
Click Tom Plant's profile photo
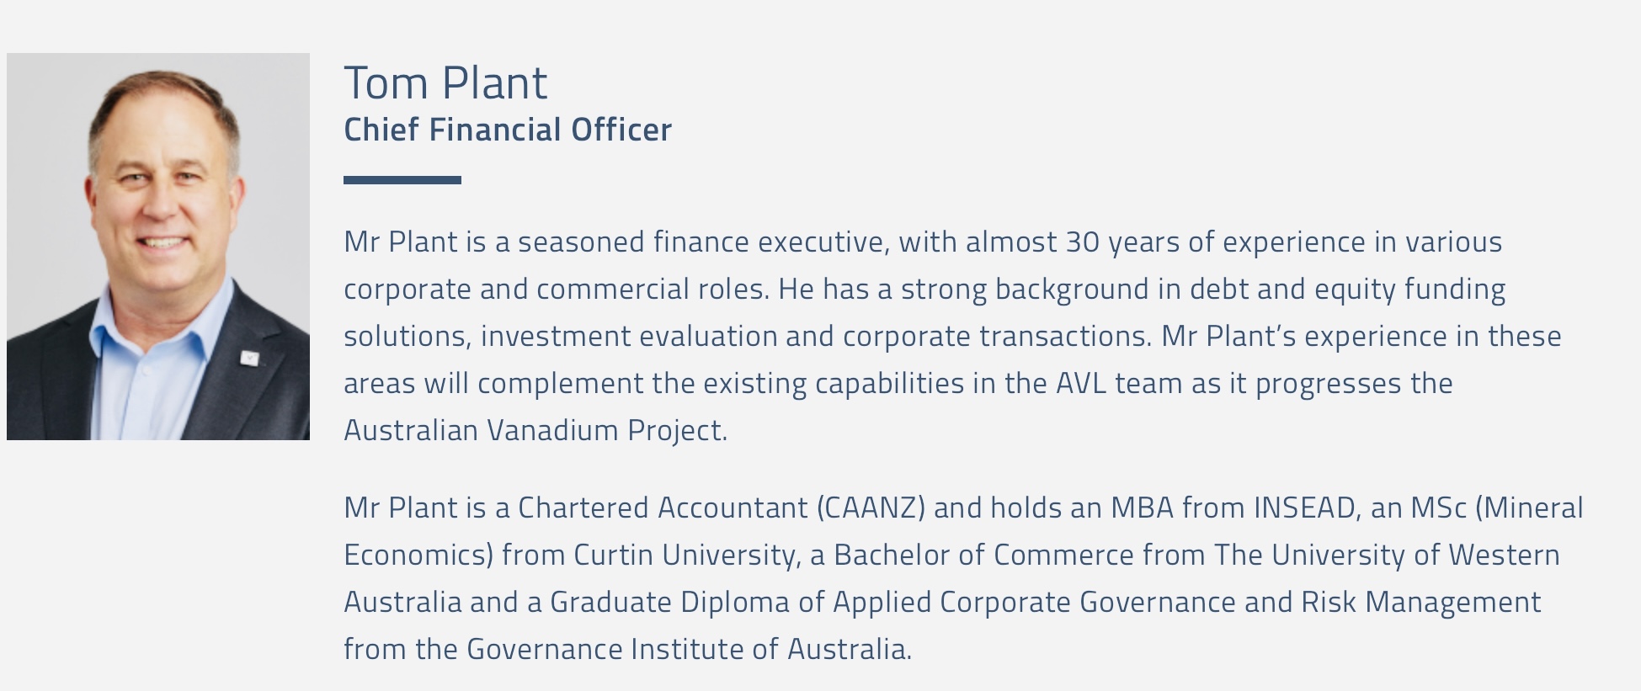[158, 247]
